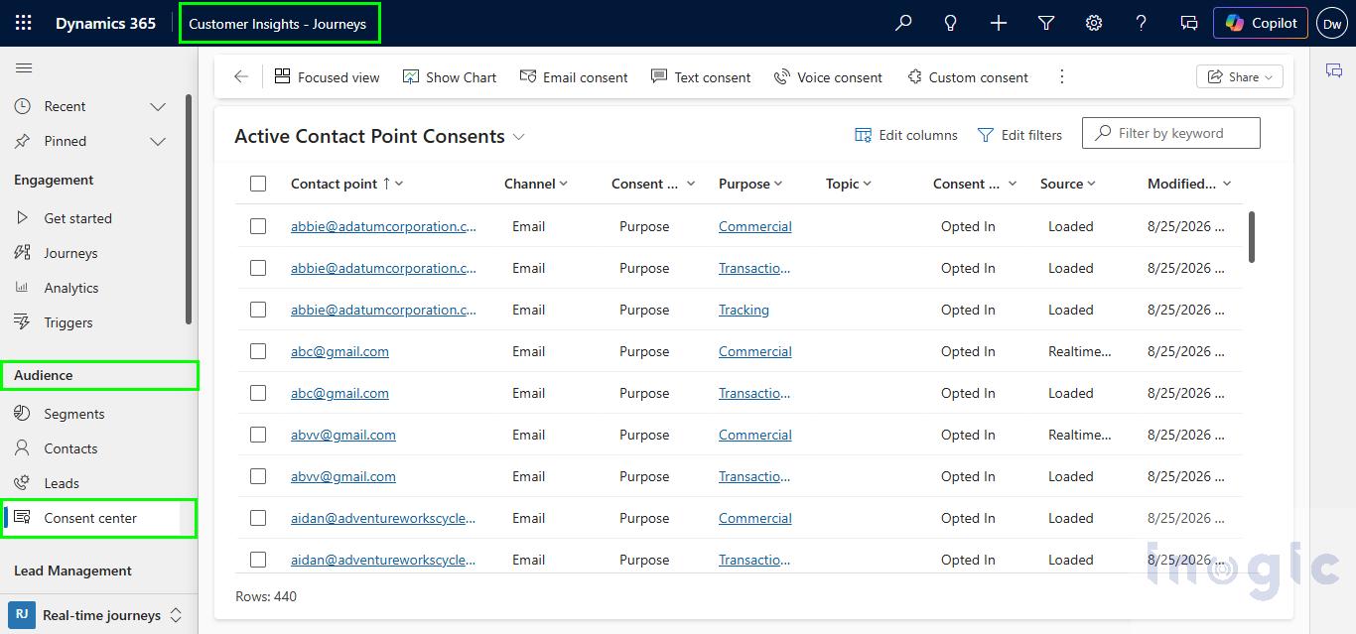
Task: Switch area via Real-time journeys selector
Action: [99, 615]
